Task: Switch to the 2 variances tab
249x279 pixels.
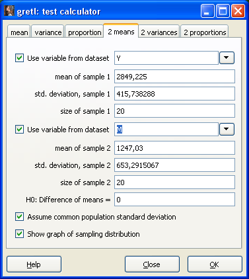Action: [x=159, y=31]
